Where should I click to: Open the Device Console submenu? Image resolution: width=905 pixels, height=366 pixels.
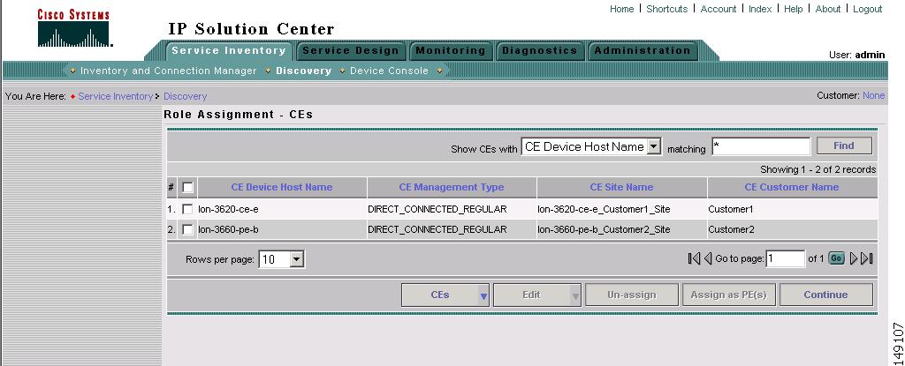[389, 71]
